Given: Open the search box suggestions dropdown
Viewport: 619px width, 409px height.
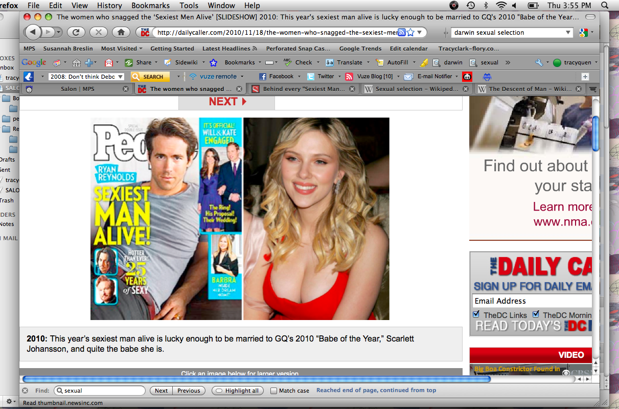Looking at the screenshot, I should point(568,33).
